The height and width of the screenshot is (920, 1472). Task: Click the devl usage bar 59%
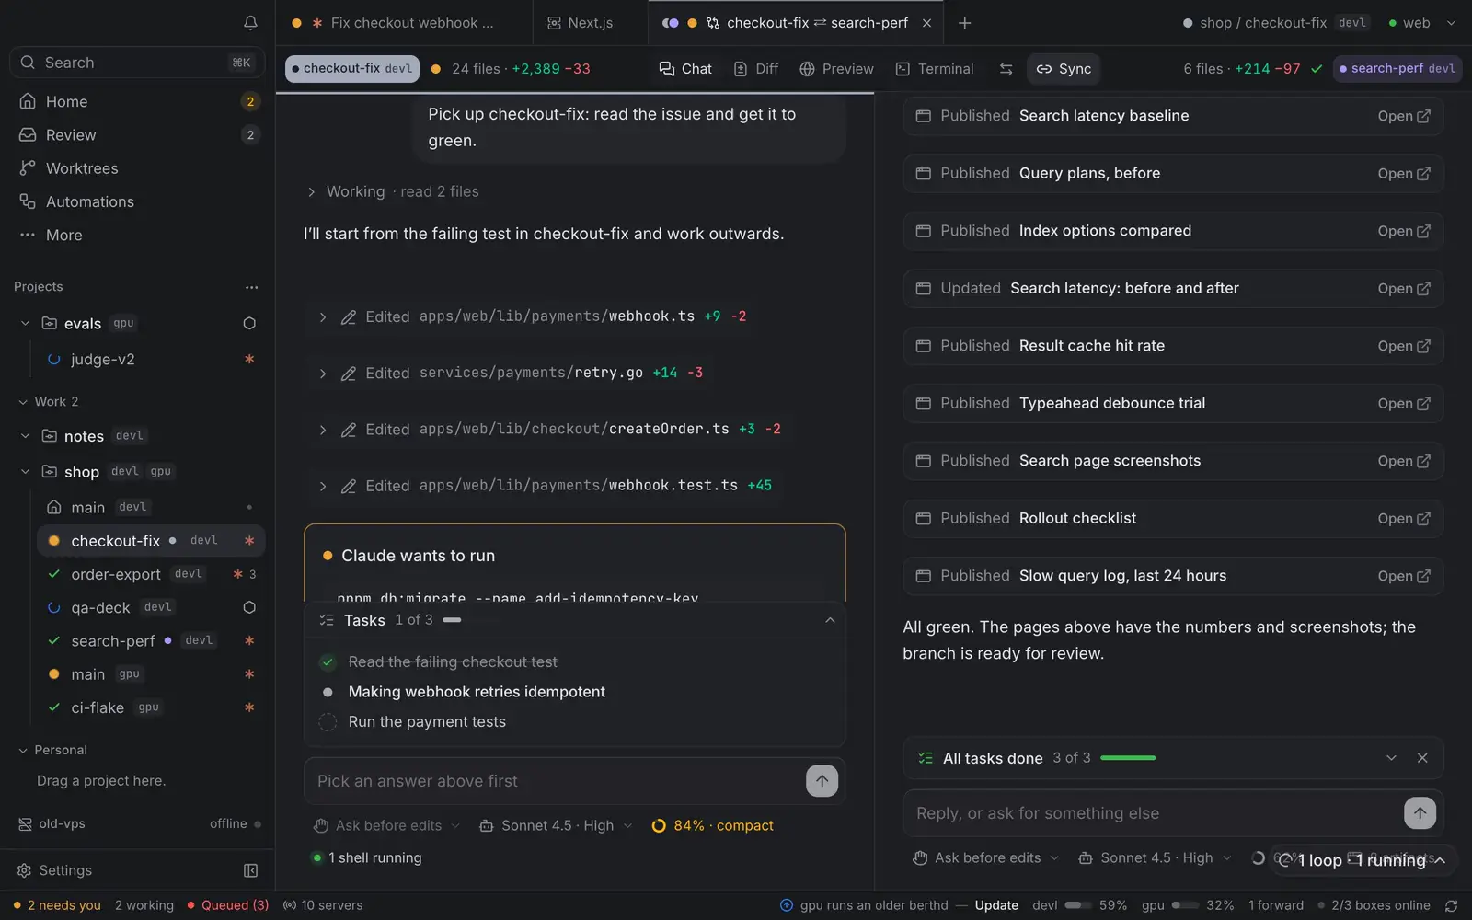pyautogui.click(x=1080, y=906)
